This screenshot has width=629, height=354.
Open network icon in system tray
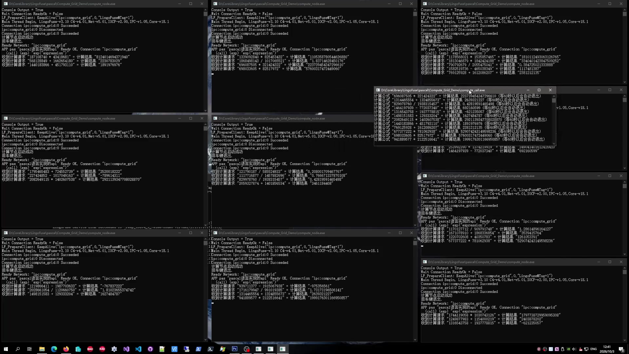pyautogui.click(x=586, y=349)
